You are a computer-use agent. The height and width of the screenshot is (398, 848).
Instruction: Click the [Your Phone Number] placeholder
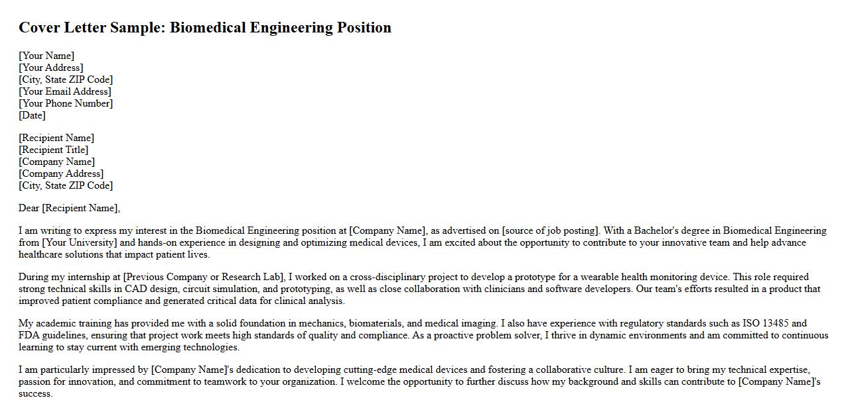(x=66, y=103)
